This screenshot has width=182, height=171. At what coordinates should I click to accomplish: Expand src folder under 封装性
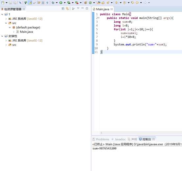(6, 45)
